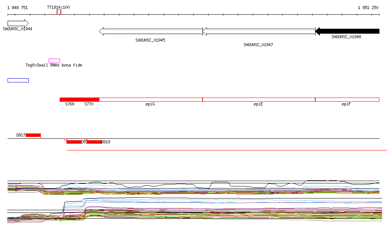Click the thin red line below D819

pos(227,150)
